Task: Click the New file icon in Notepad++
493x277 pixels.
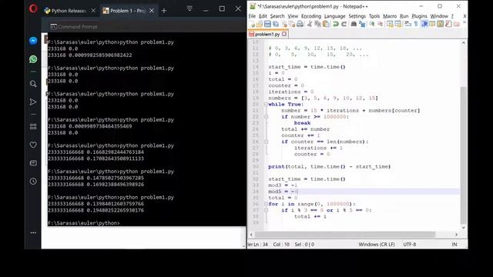Action: pos(252,24)
